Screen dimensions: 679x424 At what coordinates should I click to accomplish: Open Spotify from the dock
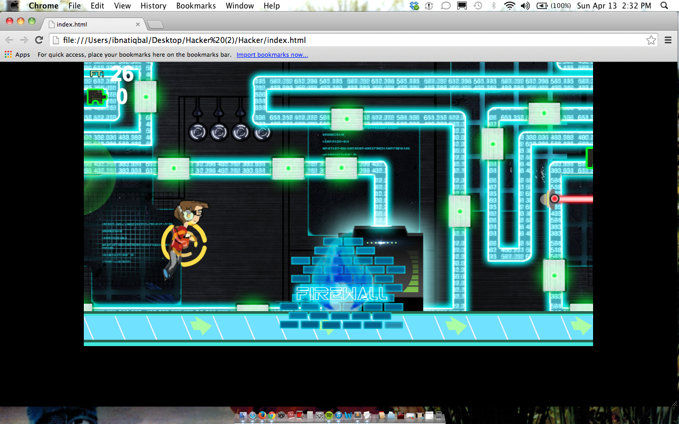pyautogui.click(x=329, y=415)
